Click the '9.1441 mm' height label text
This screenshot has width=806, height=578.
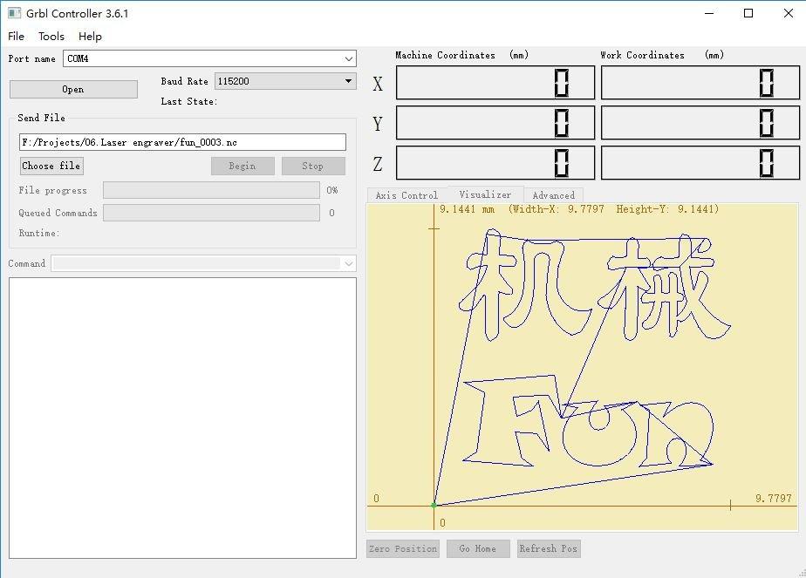click(x=468, y=209)
